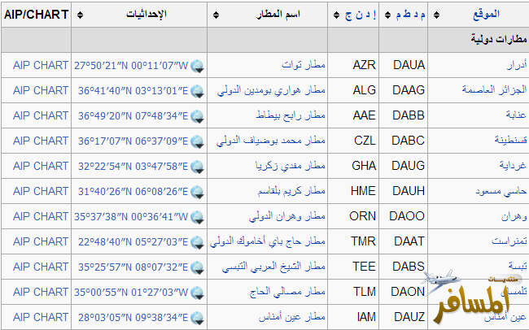Open حاسي مسعود location link

point(501,191)
